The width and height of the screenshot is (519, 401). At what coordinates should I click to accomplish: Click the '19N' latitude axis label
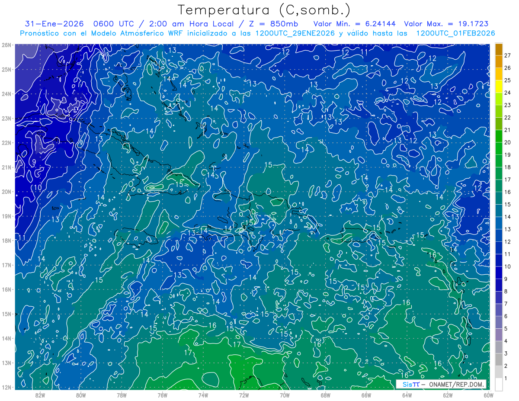(x=6, y=216)
